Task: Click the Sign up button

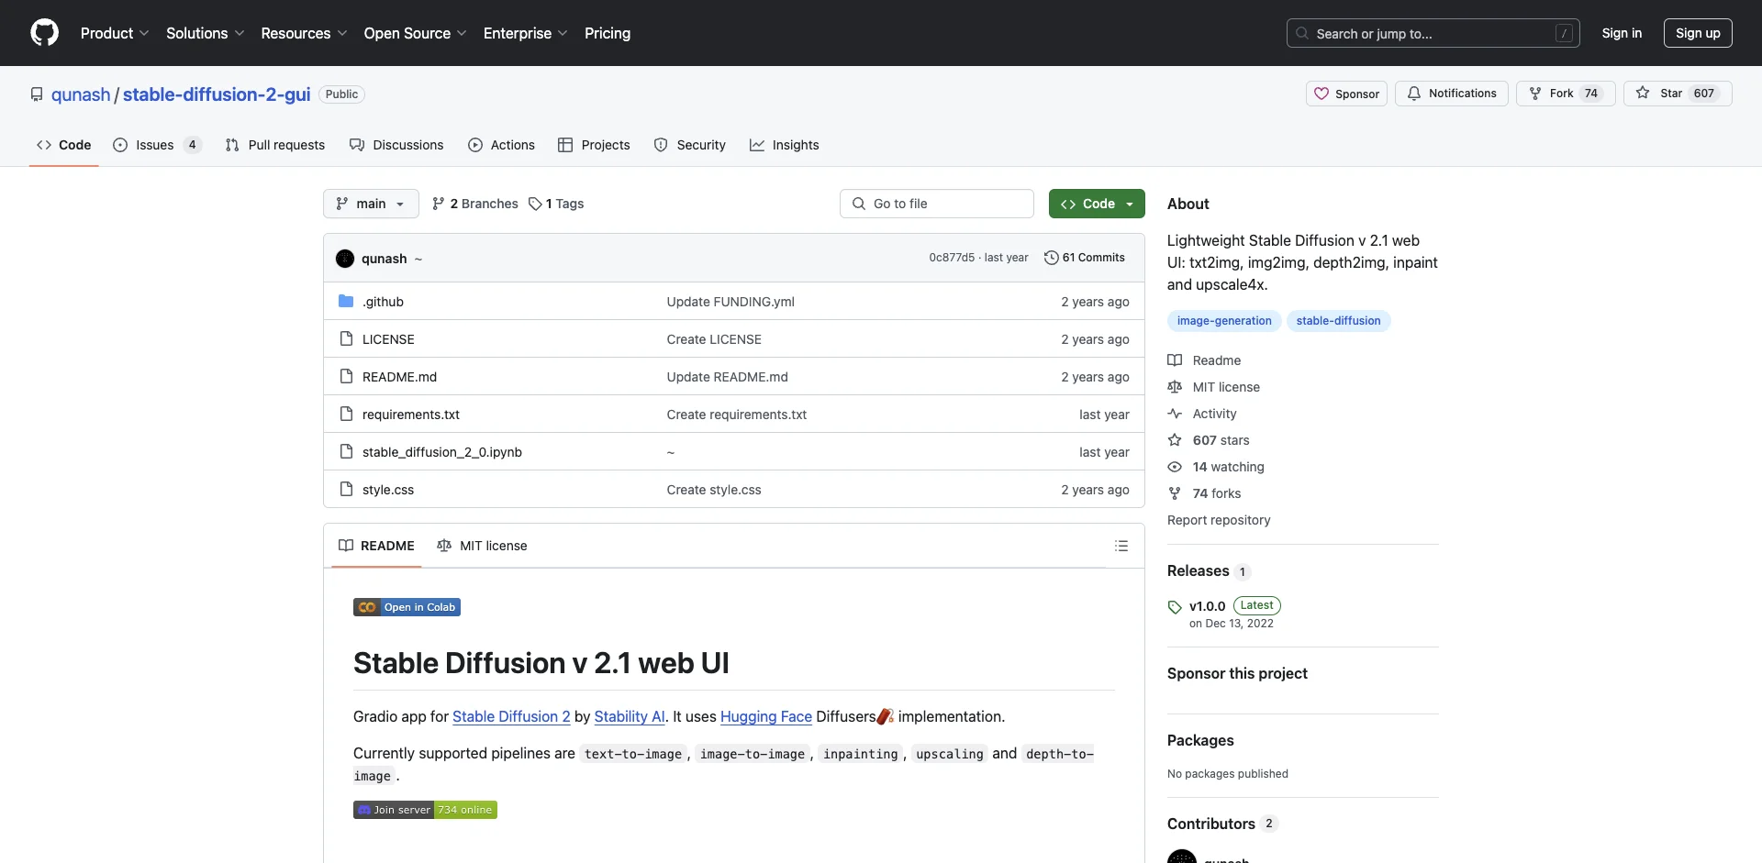Action: [1698, 33]
